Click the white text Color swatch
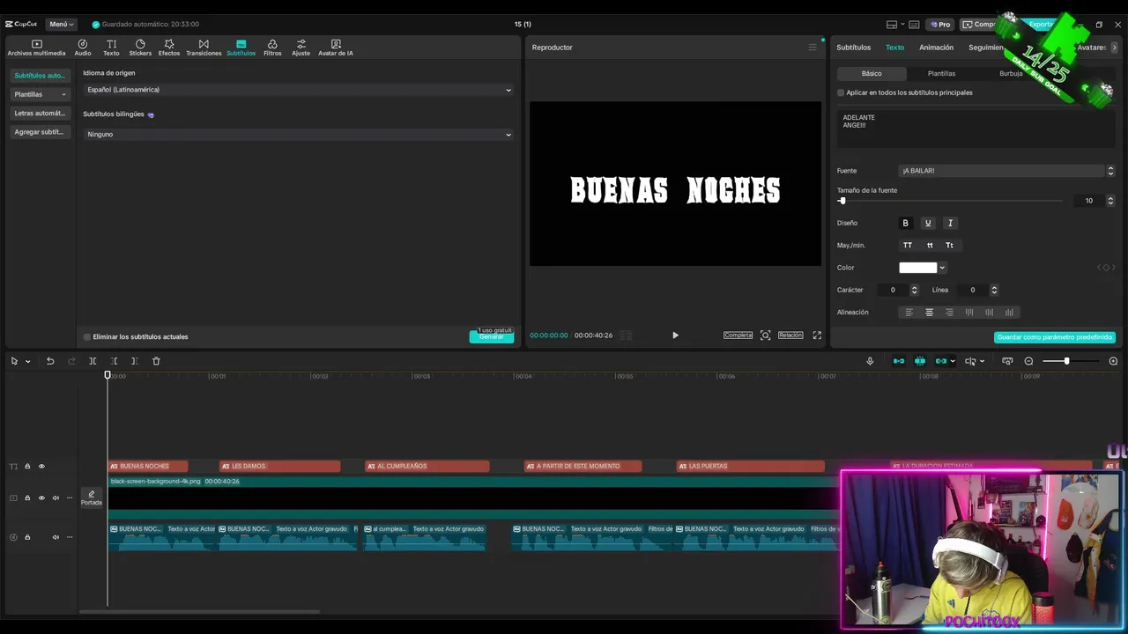The image size is (1128, 634). coord(917,268)
